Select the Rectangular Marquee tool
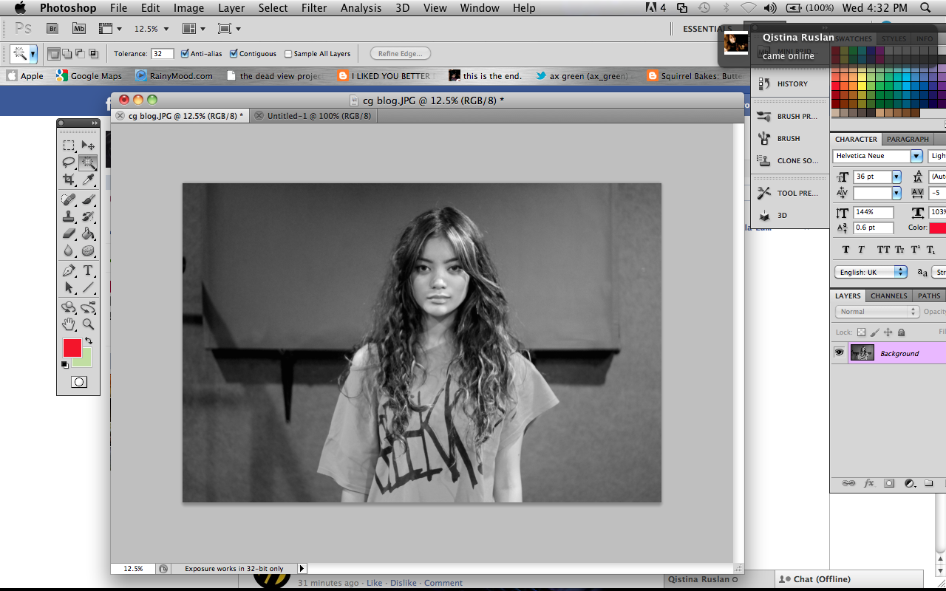Image resolution: width=946 pixels, height=591 pixels. (x=69, y=146)
